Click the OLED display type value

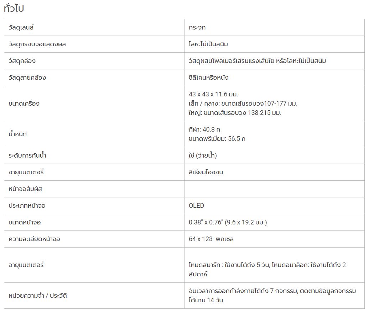[197, 206]
